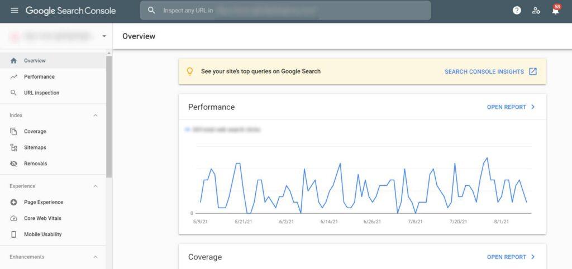572x269 pixels.
Task: Click the Mobile Usability phone icon
Action: pos(13,234)
